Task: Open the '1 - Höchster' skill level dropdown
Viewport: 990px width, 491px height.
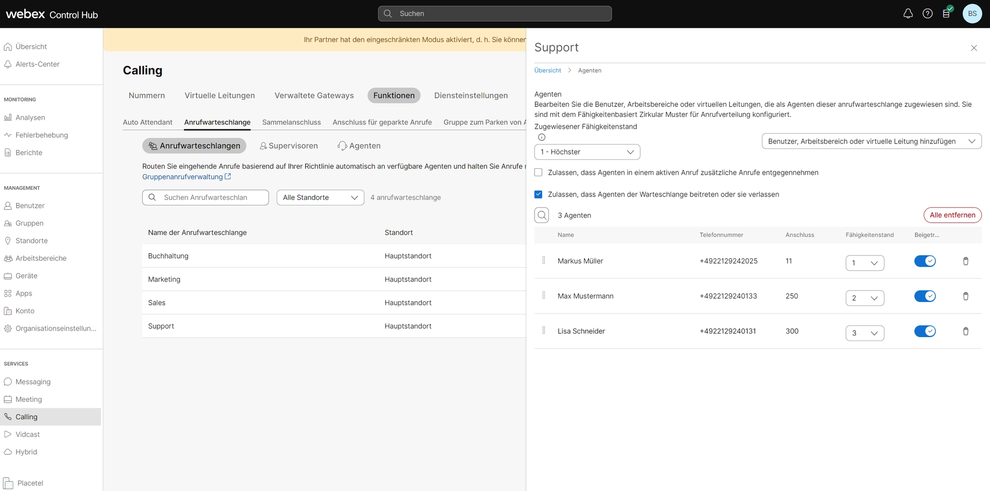Action: tap(587, 152)
